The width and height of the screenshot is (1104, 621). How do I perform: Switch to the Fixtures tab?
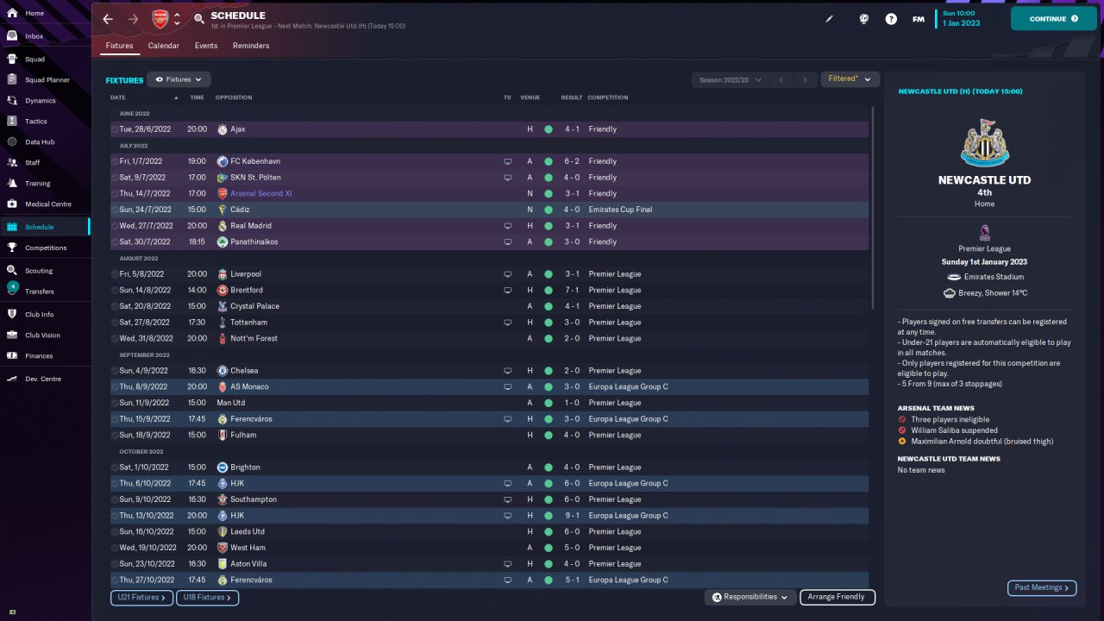(120, 46)
